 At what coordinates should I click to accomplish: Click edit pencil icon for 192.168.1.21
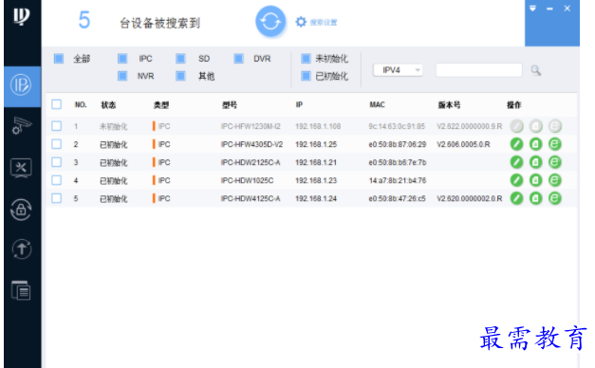point(516,162)
